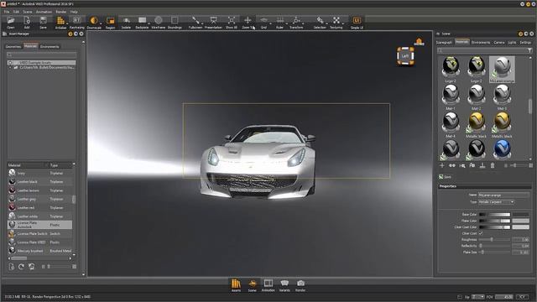The width and height of the screenshot is (537, 302).
Task: Click the Show All toolbar icon
Action: tap(232, 20)
